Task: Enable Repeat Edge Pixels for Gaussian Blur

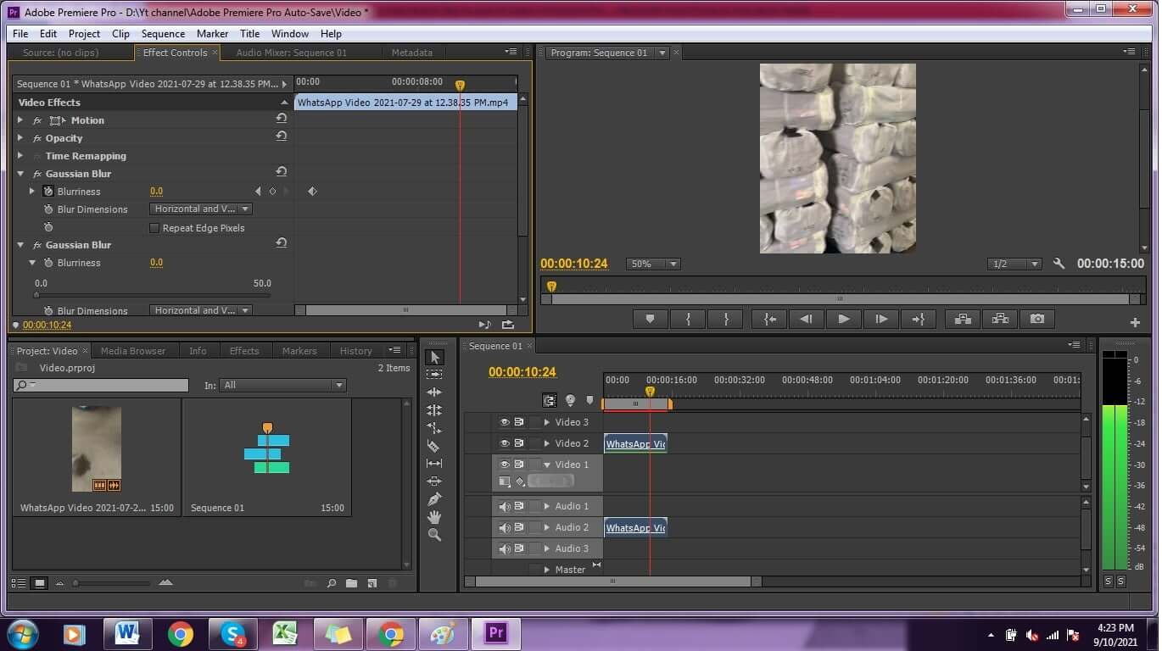Action: 154,227
